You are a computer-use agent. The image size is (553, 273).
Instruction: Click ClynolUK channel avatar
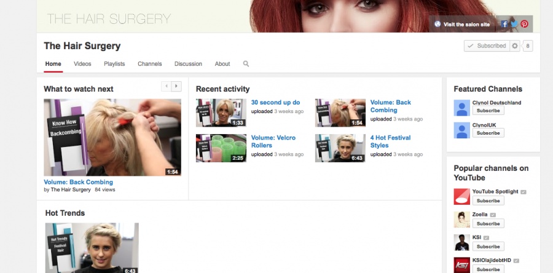coord(461,130)
